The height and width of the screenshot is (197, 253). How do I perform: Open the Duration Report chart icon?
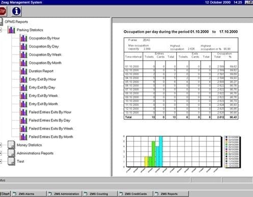[x=24, y=71]
